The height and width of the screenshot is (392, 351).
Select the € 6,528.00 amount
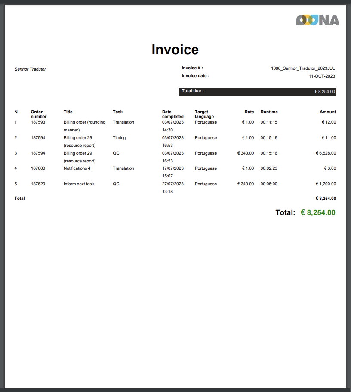326,153
